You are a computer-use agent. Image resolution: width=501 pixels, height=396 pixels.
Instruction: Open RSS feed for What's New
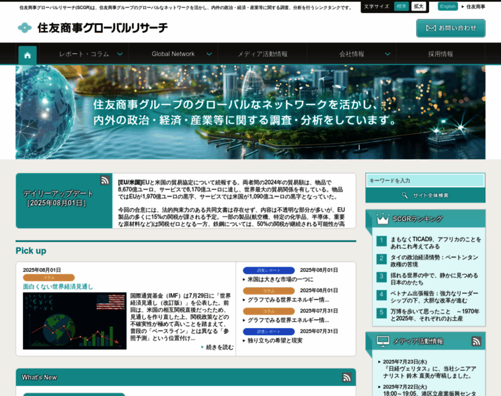tap(347, 378)
